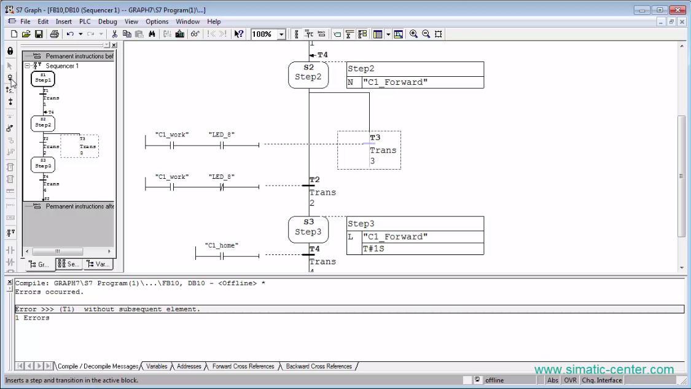The height and width of the screenshot is (389, 691).
Task: Open the zoom percentage dropdown
Action: click(x=281, y=34)
